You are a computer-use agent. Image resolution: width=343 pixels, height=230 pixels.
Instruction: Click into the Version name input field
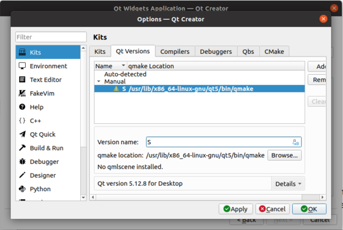tap(223, 142)
